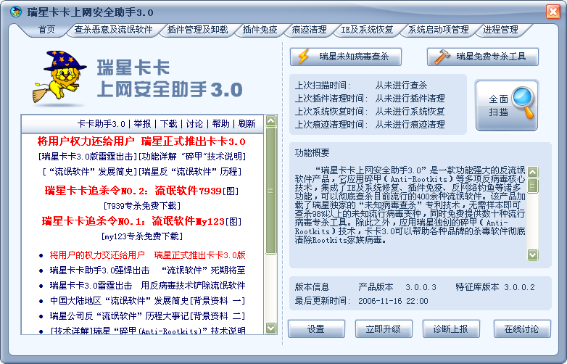Click the 上次扫描时间 value 从未进行查杀
567x364 pixels.
[401, 86]
